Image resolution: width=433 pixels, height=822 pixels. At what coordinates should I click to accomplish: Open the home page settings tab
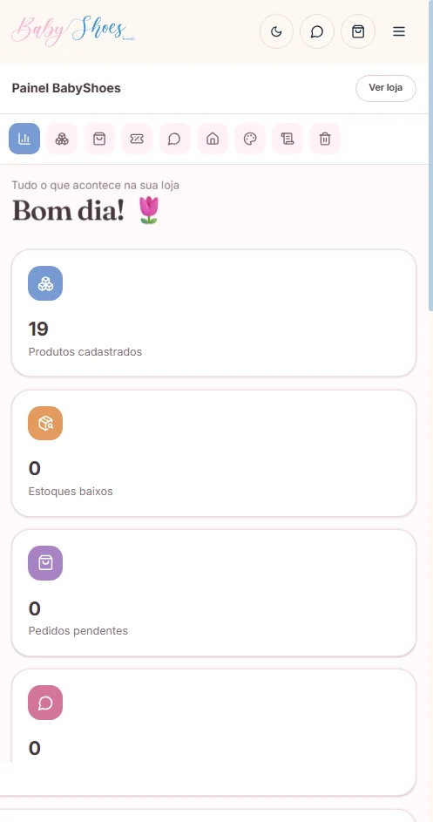[x=213, y=139]
